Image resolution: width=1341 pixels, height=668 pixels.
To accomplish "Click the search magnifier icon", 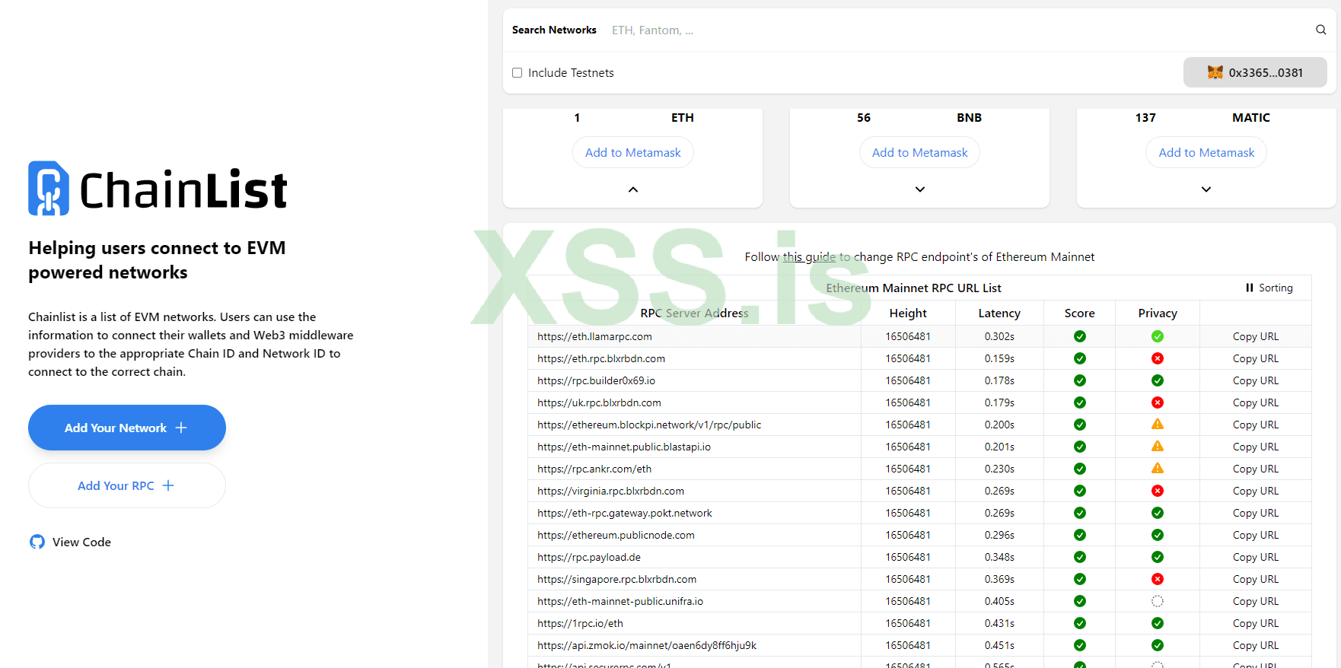I will click(x=1320, y=30).
